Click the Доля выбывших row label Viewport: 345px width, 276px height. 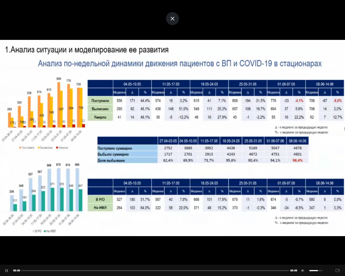(111, 160)
